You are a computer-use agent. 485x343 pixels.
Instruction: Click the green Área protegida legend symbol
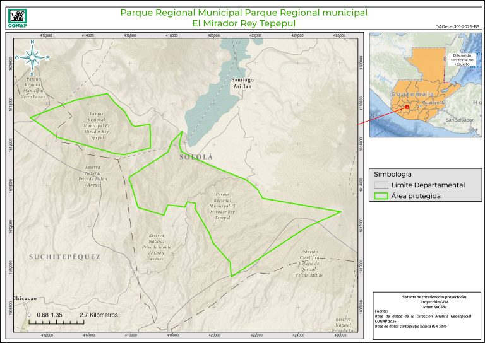click(x=380, y=196)
